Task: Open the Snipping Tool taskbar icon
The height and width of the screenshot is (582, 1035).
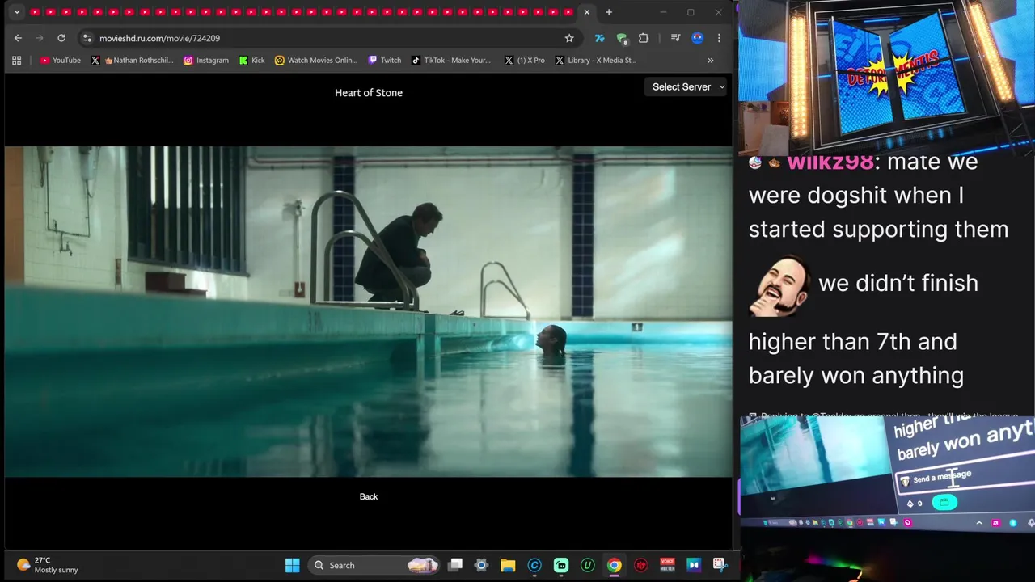Action: tap(719, 565)
